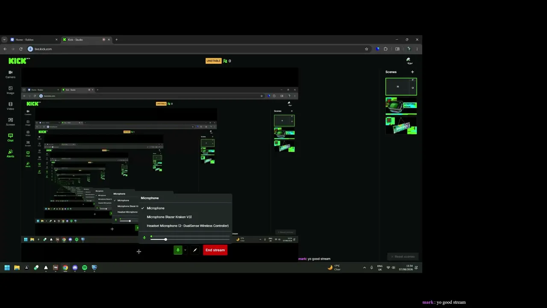Open Google Chrome from the taskbar
547x308 pixels.
(x=65, y=268)
